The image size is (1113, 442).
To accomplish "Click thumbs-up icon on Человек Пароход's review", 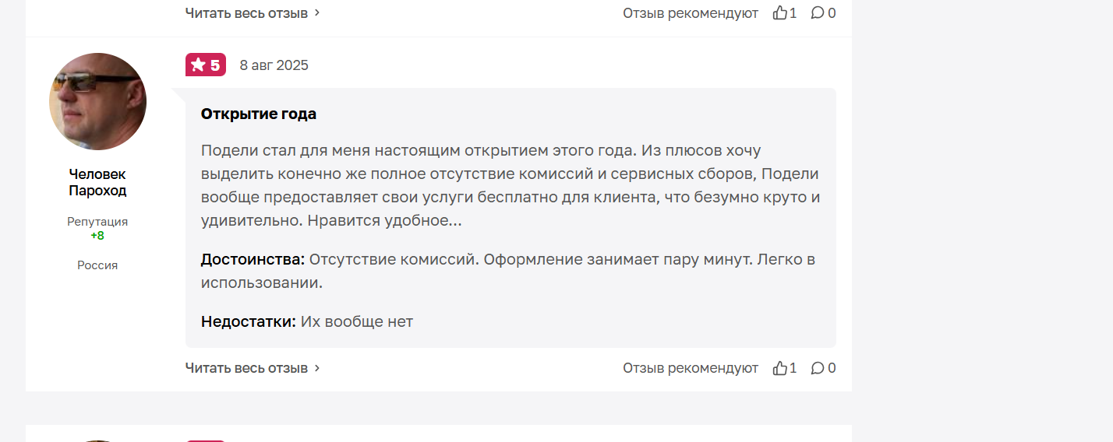I will pos(779,368).
